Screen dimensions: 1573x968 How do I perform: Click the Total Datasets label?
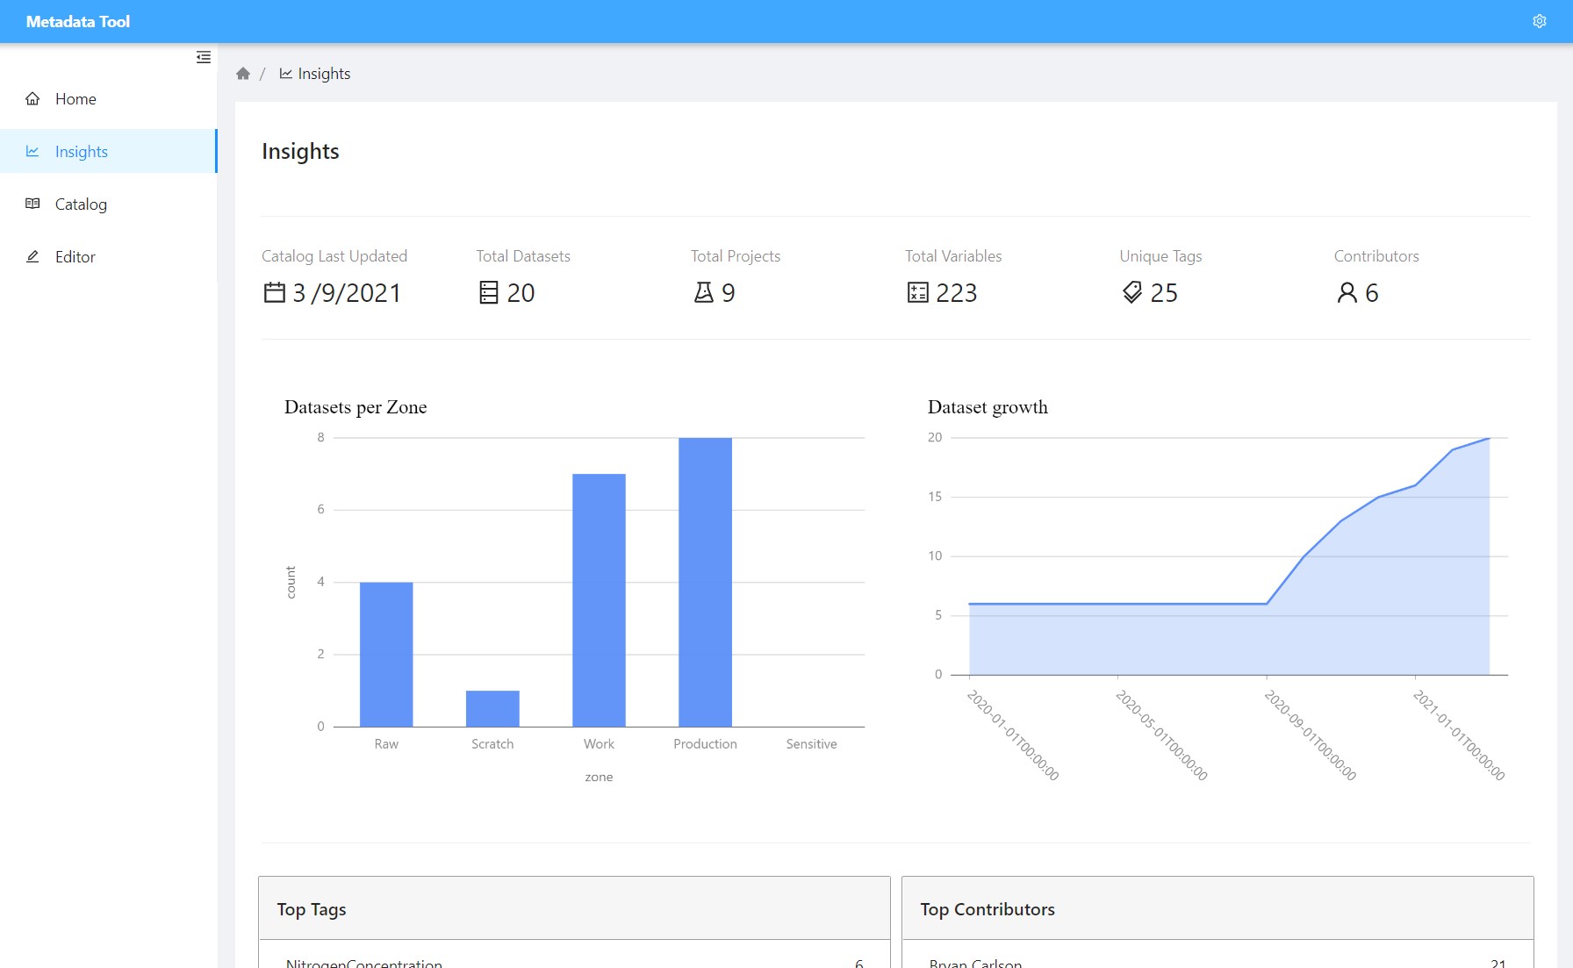click(x=523, y=256)
